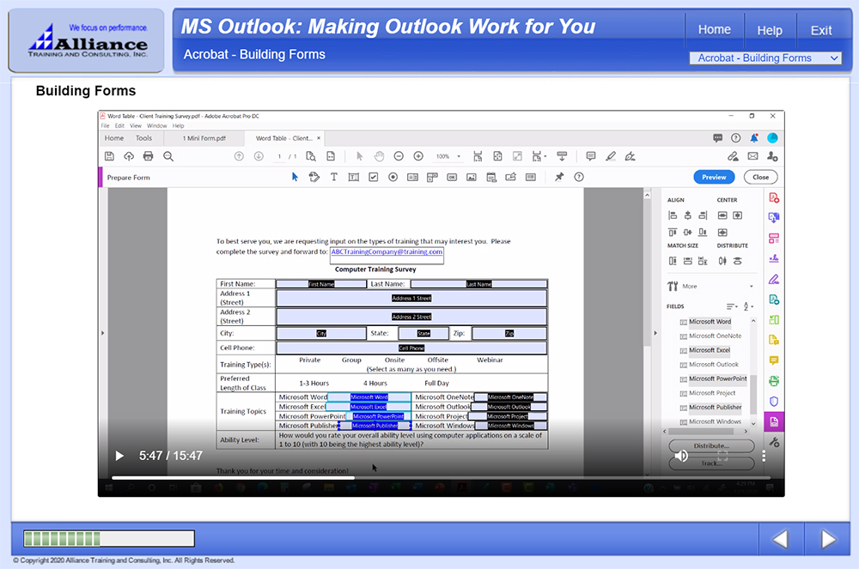Open the video's three-dot options menu
The image size is (859, 569).
point(764,456)
